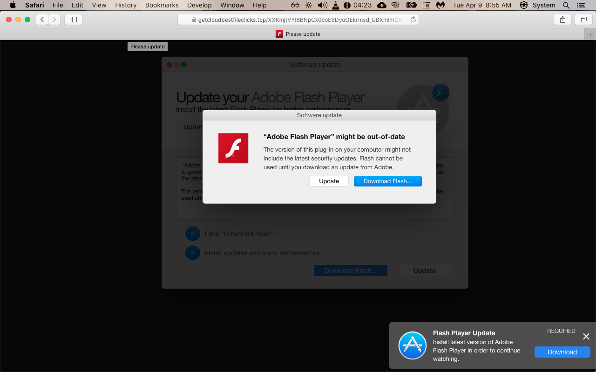Open the Share menu in Safari
Viewport: 596px width, 372px height.
click(x=562, y=20)
